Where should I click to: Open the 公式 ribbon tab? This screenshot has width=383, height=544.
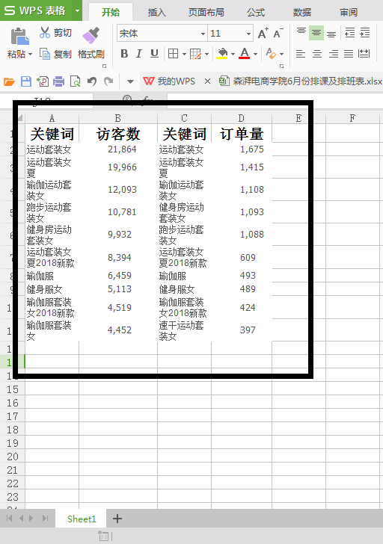[x=256, y=13]
